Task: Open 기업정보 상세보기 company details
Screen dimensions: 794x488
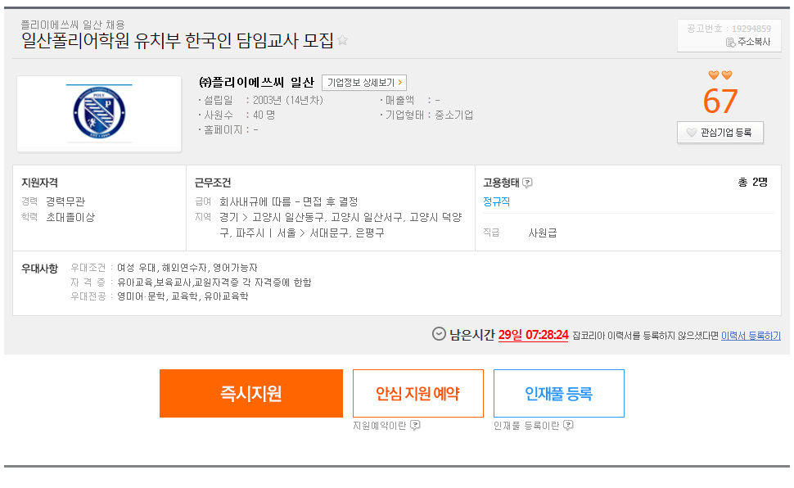Action: click(364, 82)
